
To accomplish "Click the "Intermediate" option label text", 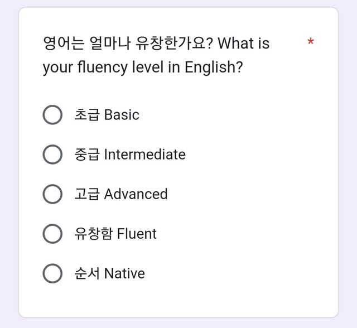I will click(145, 155).
